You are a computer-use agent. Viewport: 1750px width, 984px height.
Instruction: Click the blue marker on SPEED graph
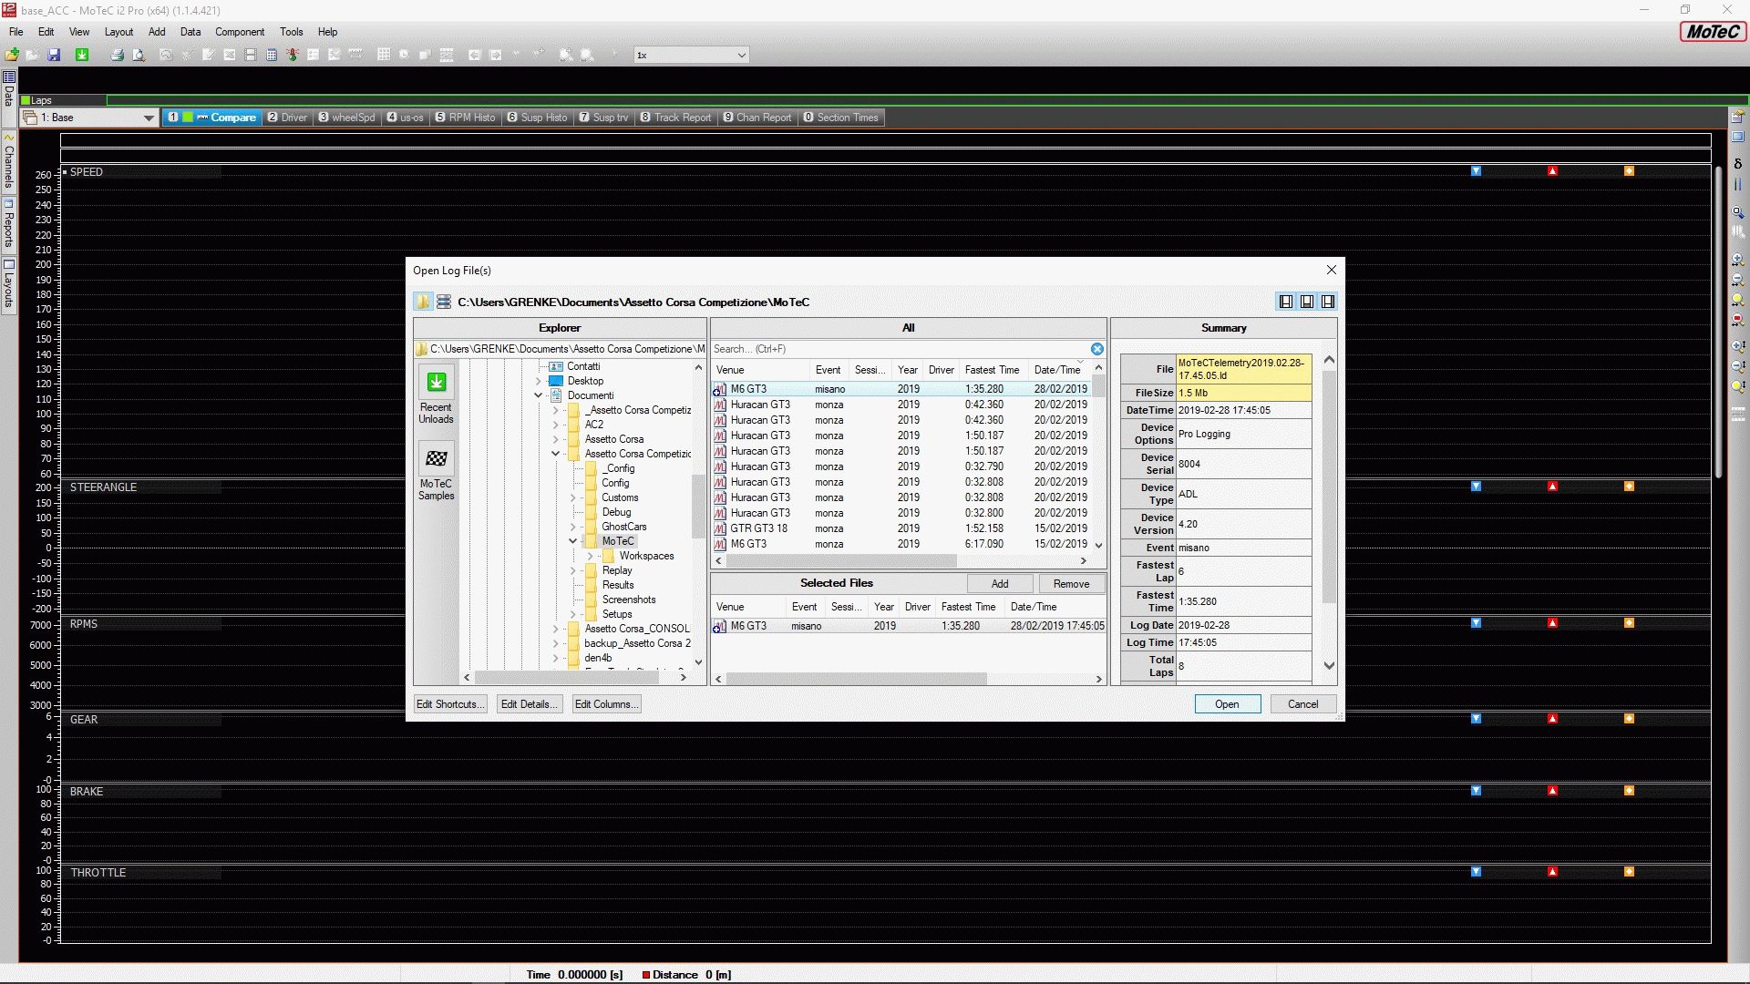click(x=1476, y=171)
